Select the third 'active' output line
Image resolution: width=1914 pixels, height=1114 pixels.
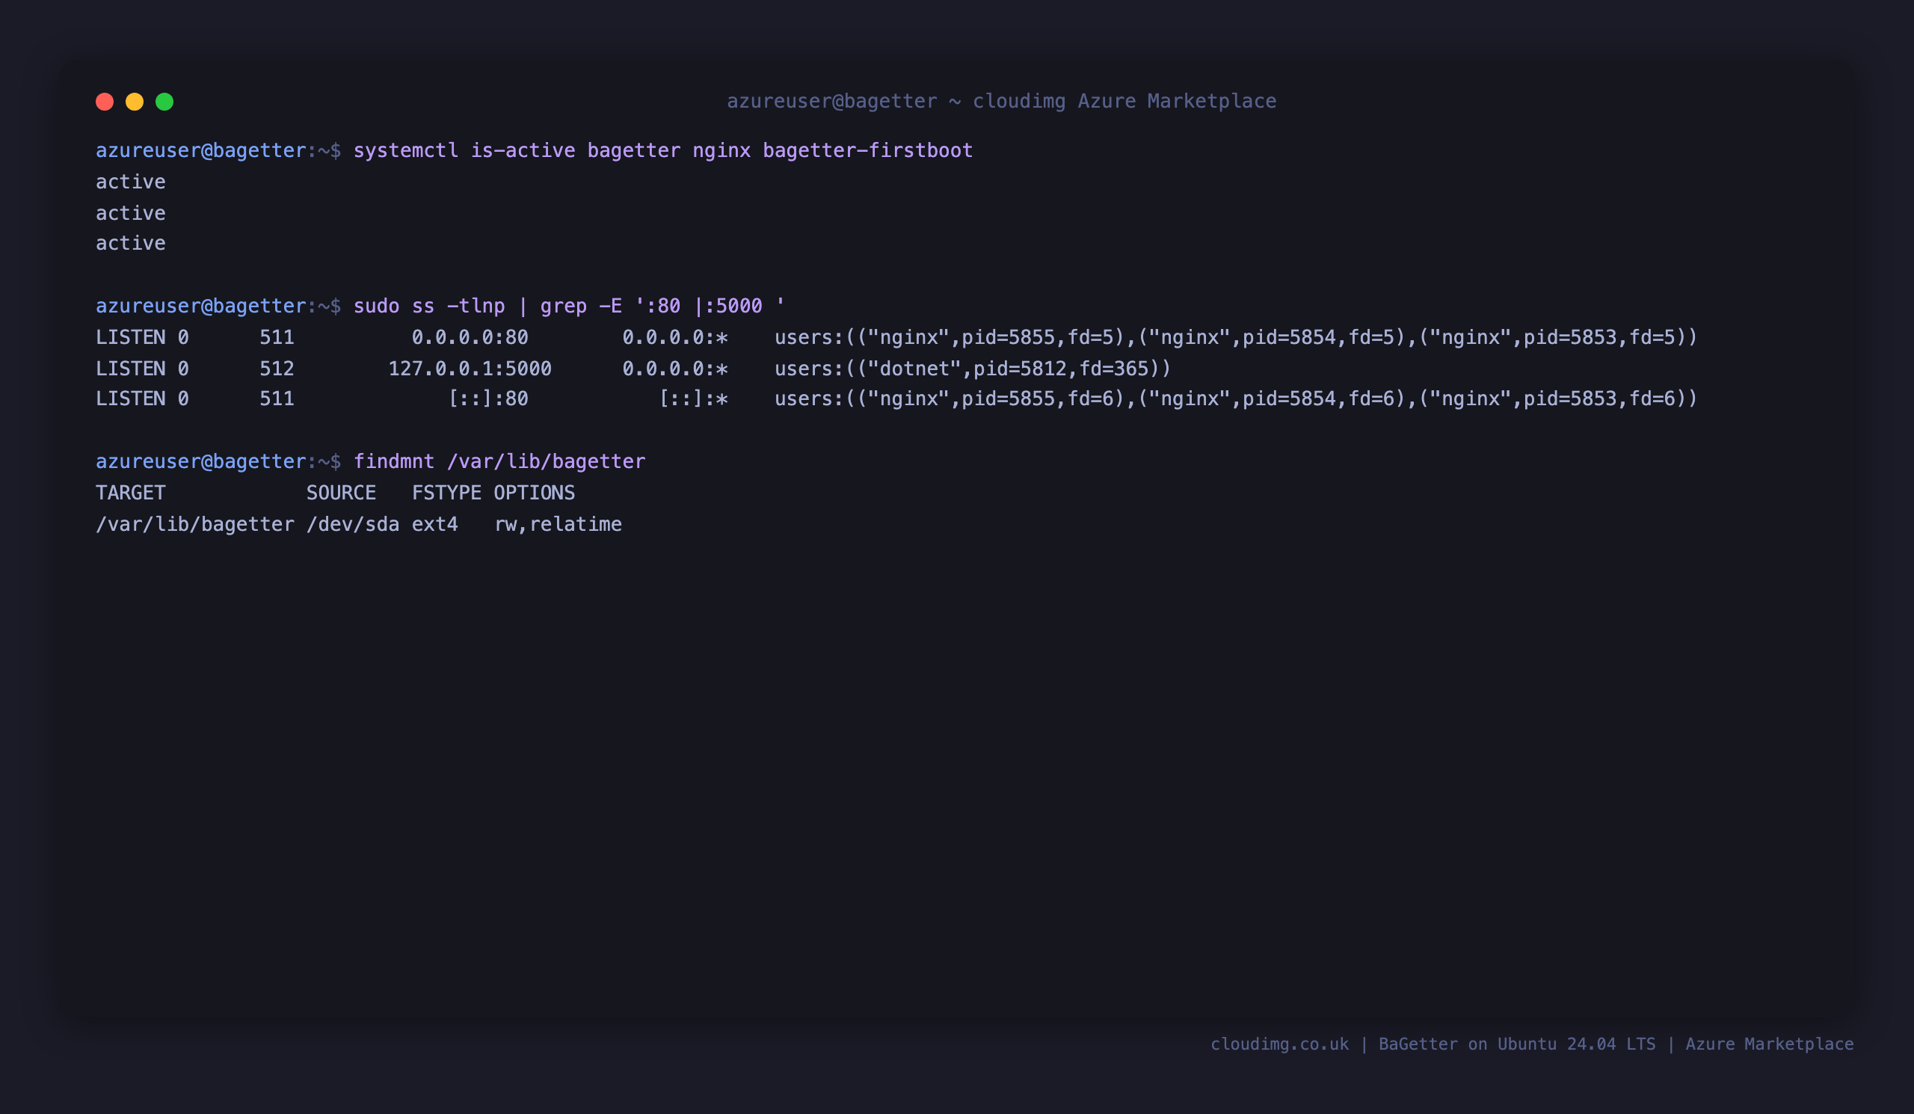tap(131, 243)
